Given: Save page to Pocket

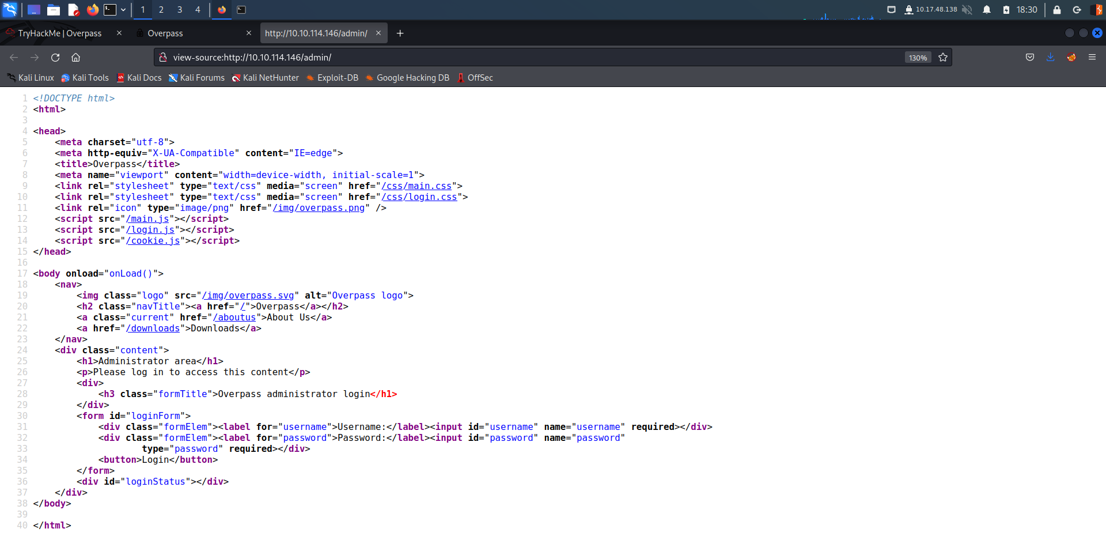Looking at the screenshot, I should 1030,57.
